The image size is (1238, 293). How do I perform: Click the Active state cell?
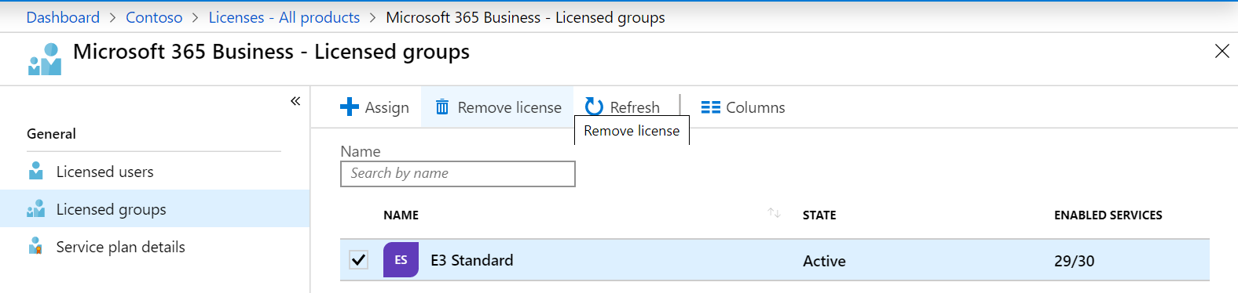pyautogui.click(x=824, y=261)
